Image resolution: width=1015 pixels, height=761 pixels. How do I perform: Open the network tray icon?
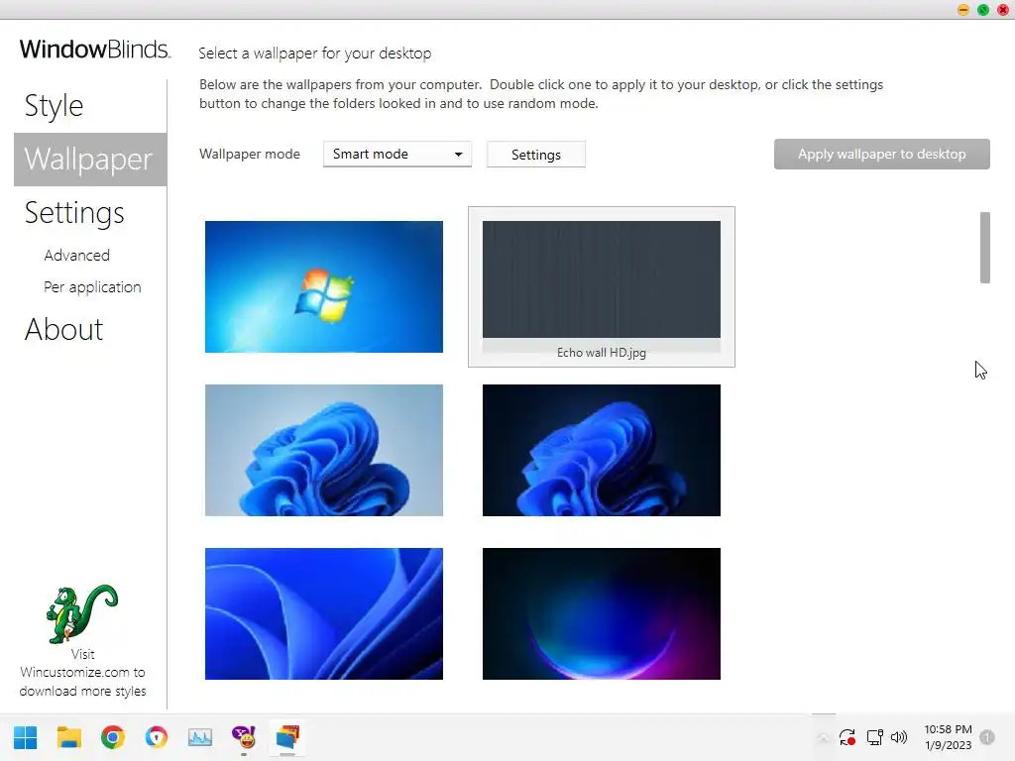click(874, 737)
